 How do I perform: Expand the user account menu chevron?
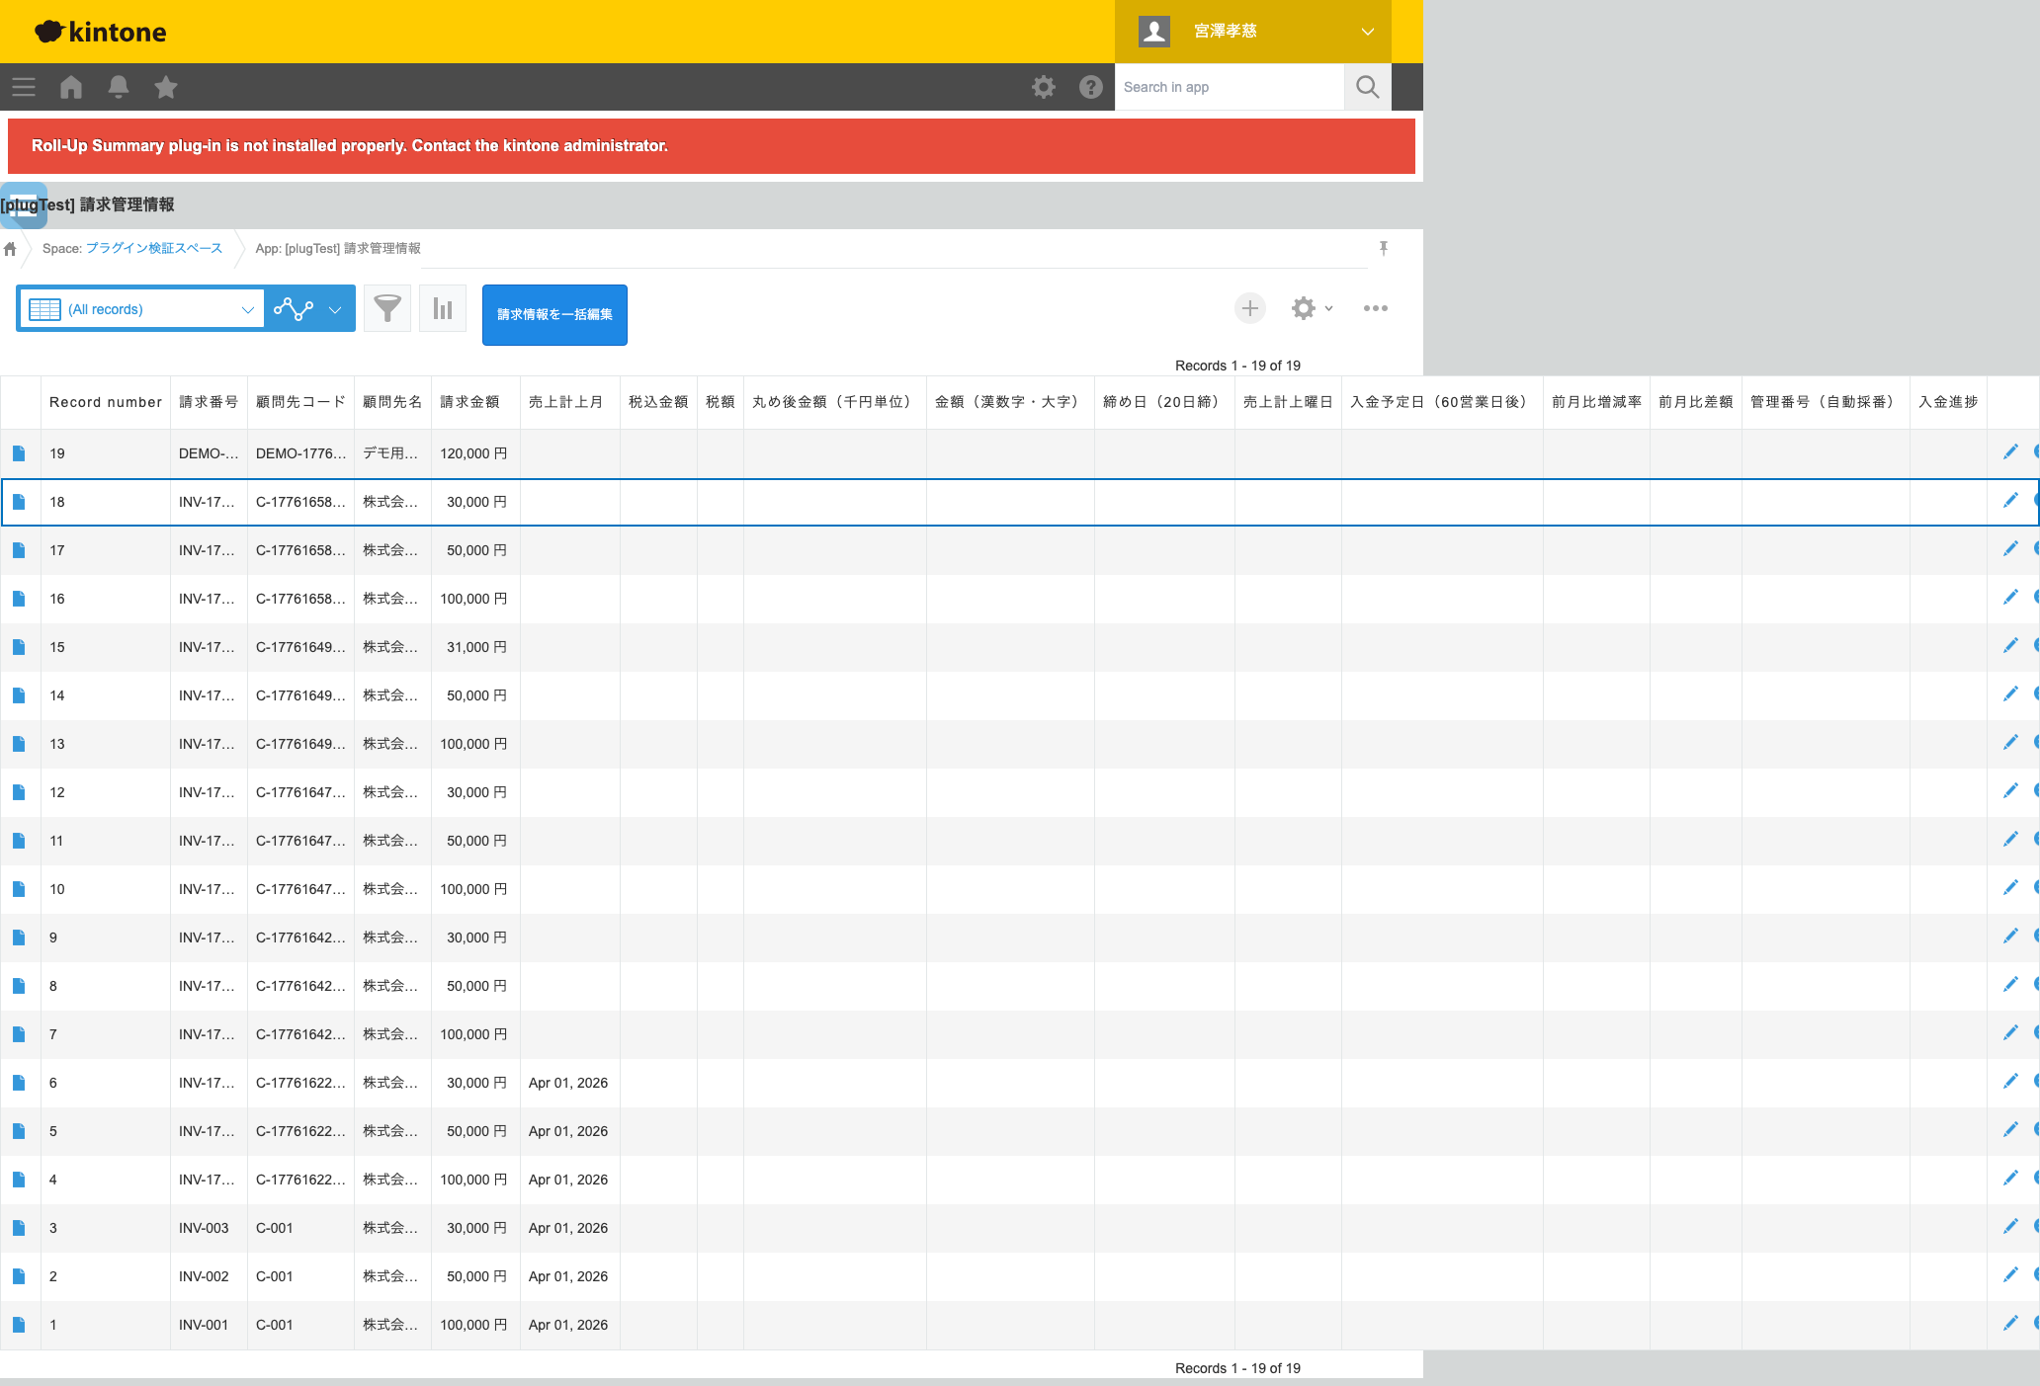(x=1367, y=32)
